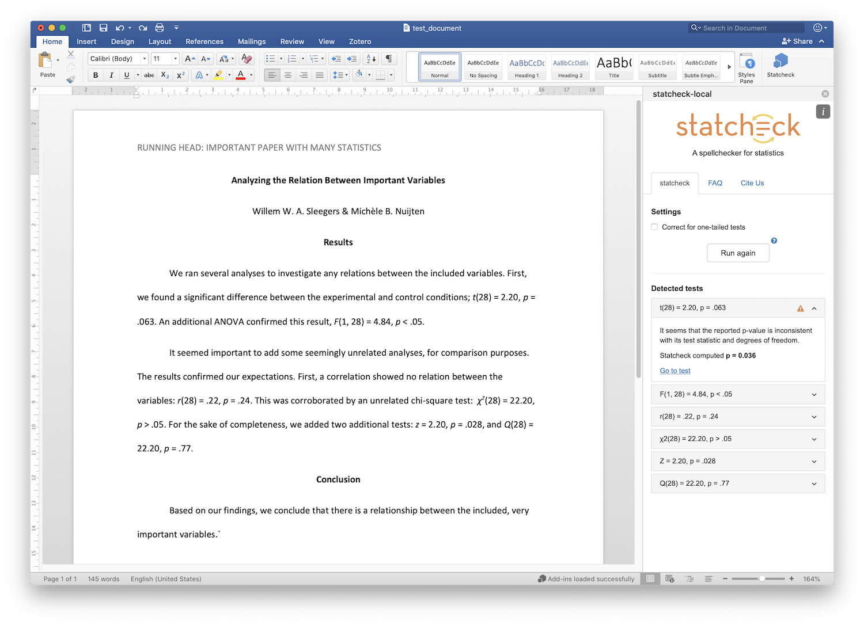Open the FAQ tab in statcheck panel
864x625 pixels.
[x=715, y=183]
